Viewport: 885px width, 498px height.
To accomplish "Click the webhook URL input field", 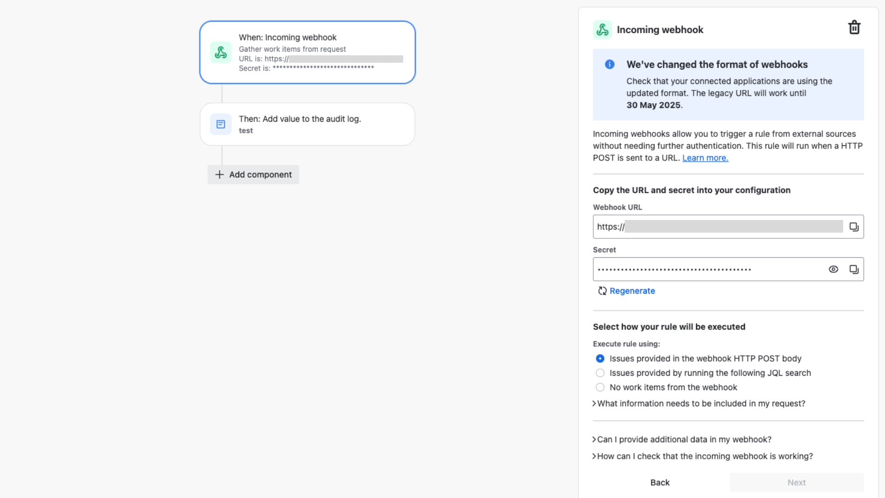I will pyautogui.click(x=719, y=226).
